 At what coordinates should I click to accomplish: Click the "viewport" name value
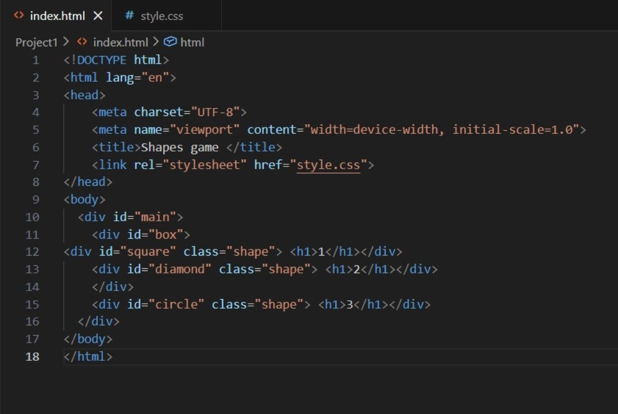coord(204,130)
